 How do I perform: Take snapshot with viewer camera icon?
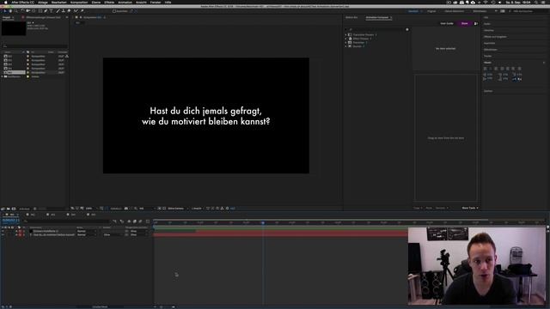click(x=126, y=208)
